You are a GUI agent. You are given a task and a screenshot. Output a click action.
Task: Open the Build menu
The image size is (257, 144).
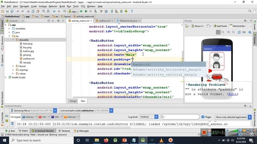pos(62,6)
